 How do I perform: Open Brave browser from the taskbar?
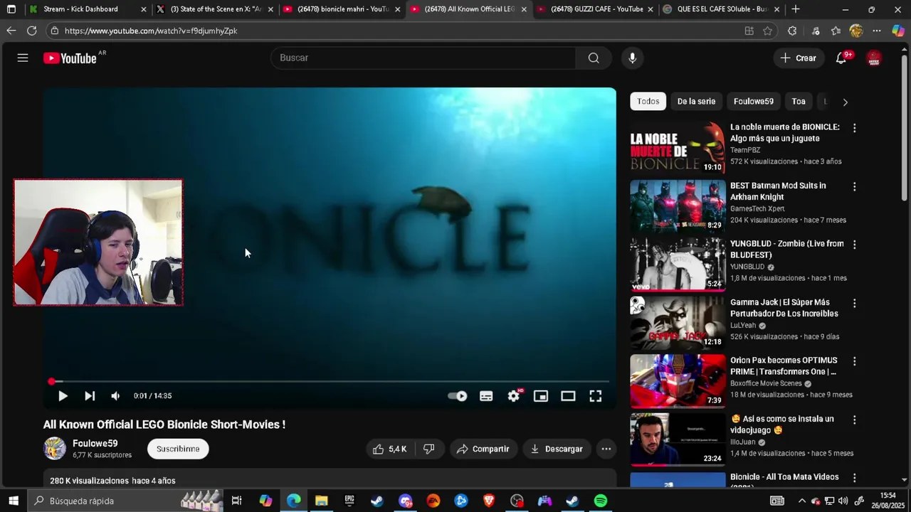click(x=489, y=501)
